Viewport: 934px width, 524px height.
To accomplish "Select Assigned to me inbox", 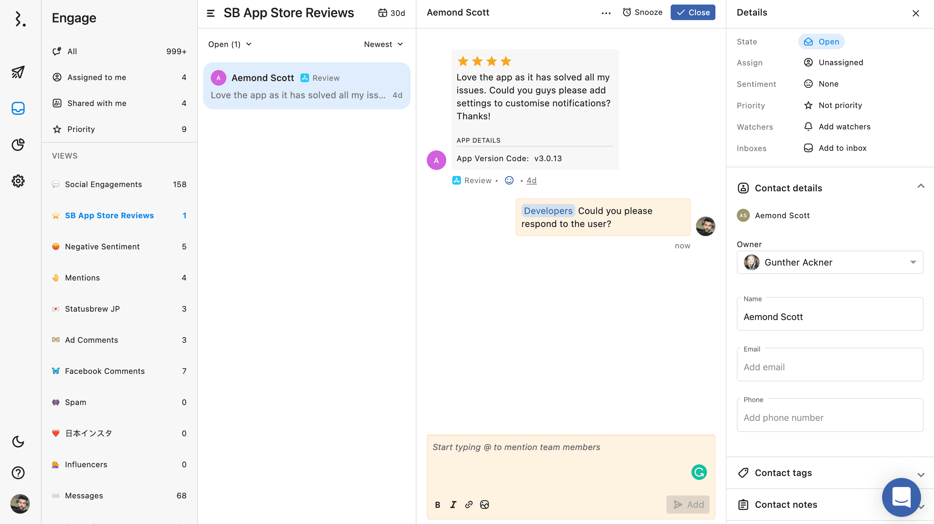I will coord(96,77).
